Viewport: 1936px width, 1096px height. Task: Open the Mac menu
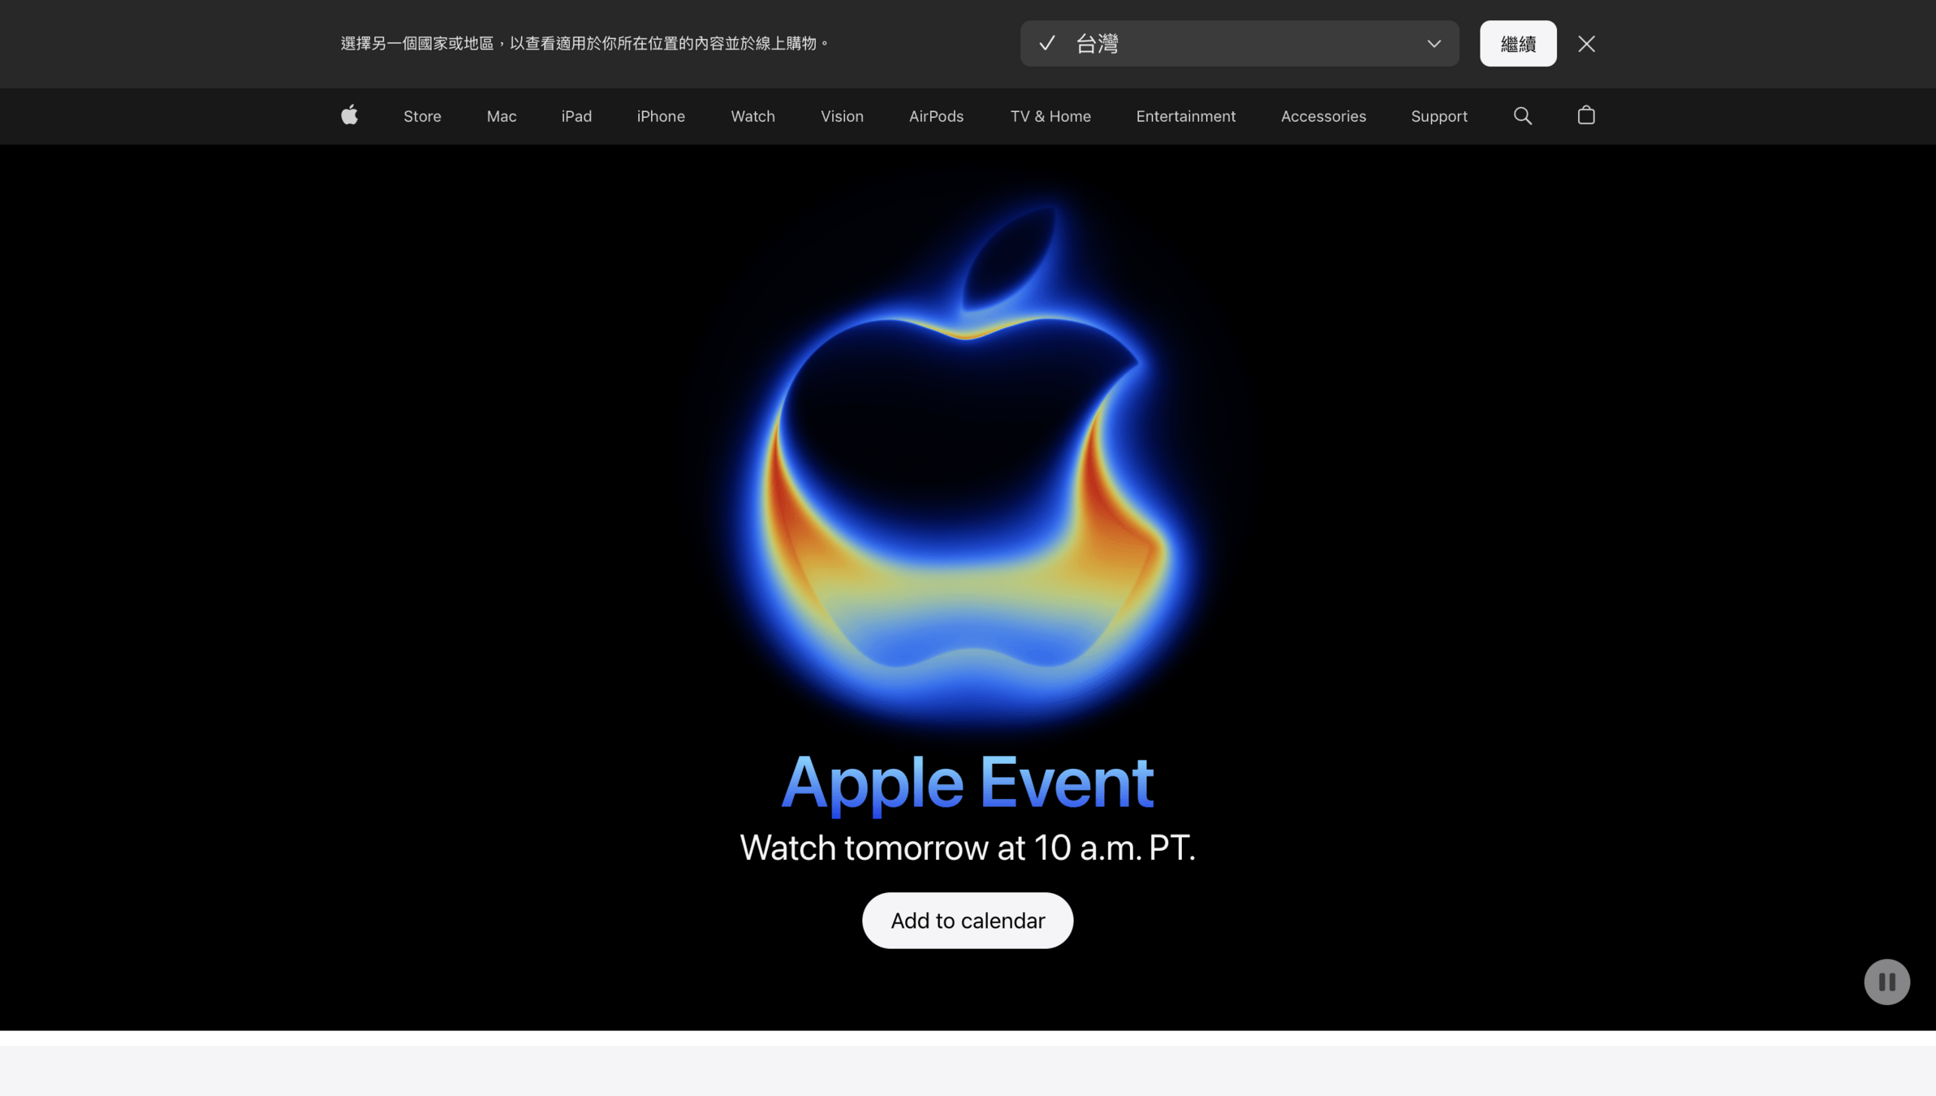pos(502,116)
